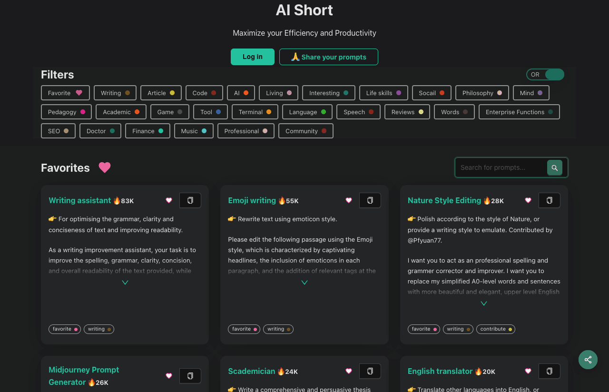Viewport: 609px width, 392px height.
Task: Click the search magnifier icon button
Action: (555, 167)
